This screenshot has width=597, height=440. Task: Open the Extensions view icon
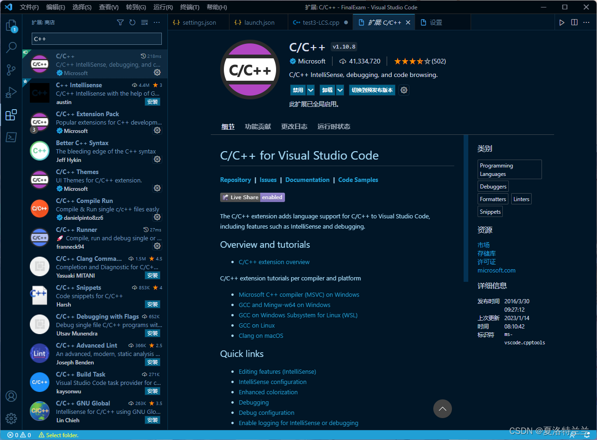tap(11, 115)
